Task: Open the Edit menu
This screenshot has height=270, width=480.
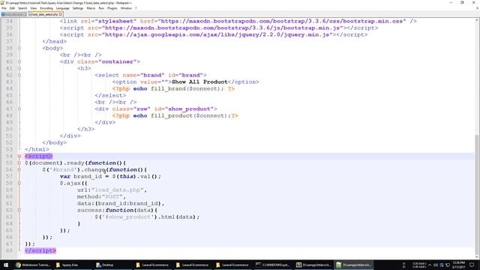Action: click(12, 8)
